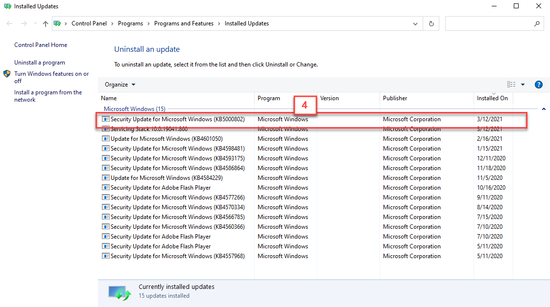The image size is (550, 307).
Task: Open Control Panel Home link
Action: pyautogui.click(x=41, y=45)
